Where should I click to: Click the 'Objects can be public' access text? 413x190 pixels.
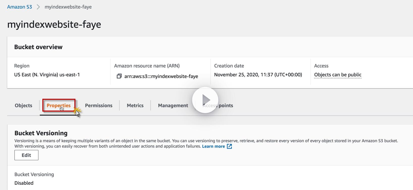(338, 75)
